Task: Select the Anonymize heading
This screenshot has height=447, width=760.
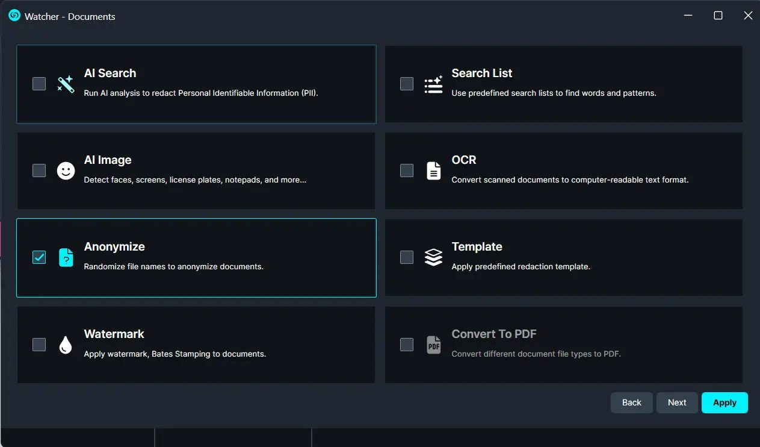Action: click(114, 246)
